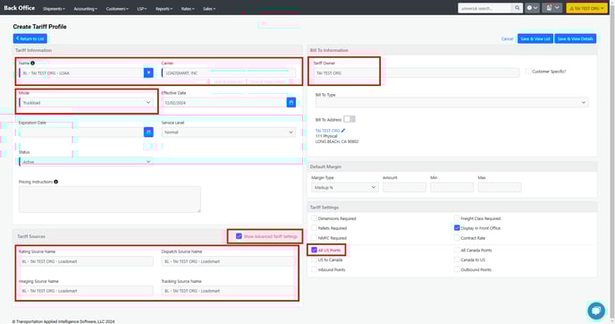Open the Bill To Type dropdown
This screenshot has width=615, height=324.
point(451,103)
